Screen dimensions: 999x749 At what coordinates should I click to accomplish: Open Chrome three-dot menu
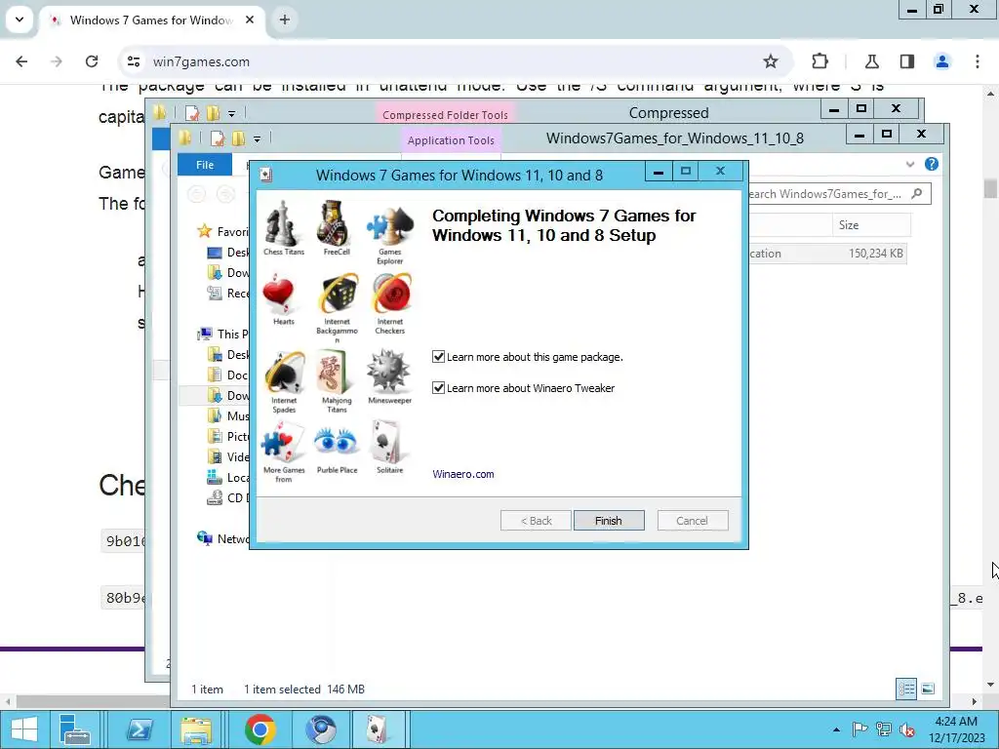coord(978,61)
